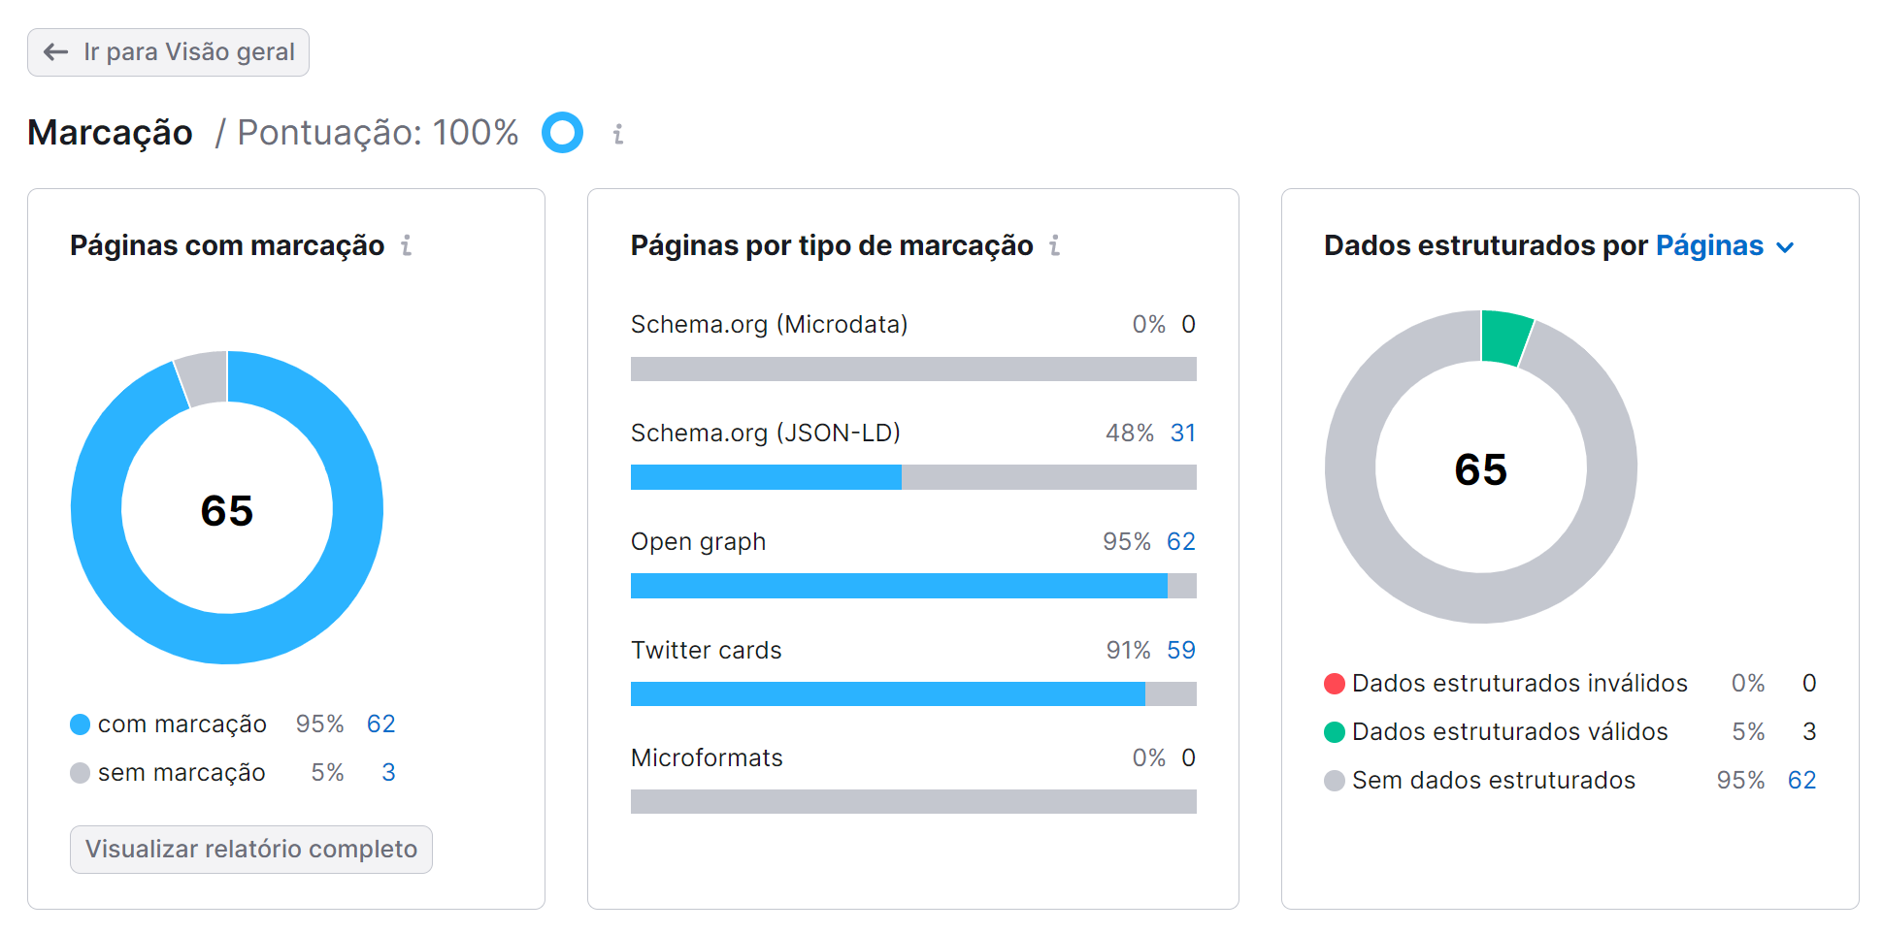Select the com marcação legend entry

[x=182, y=724]
